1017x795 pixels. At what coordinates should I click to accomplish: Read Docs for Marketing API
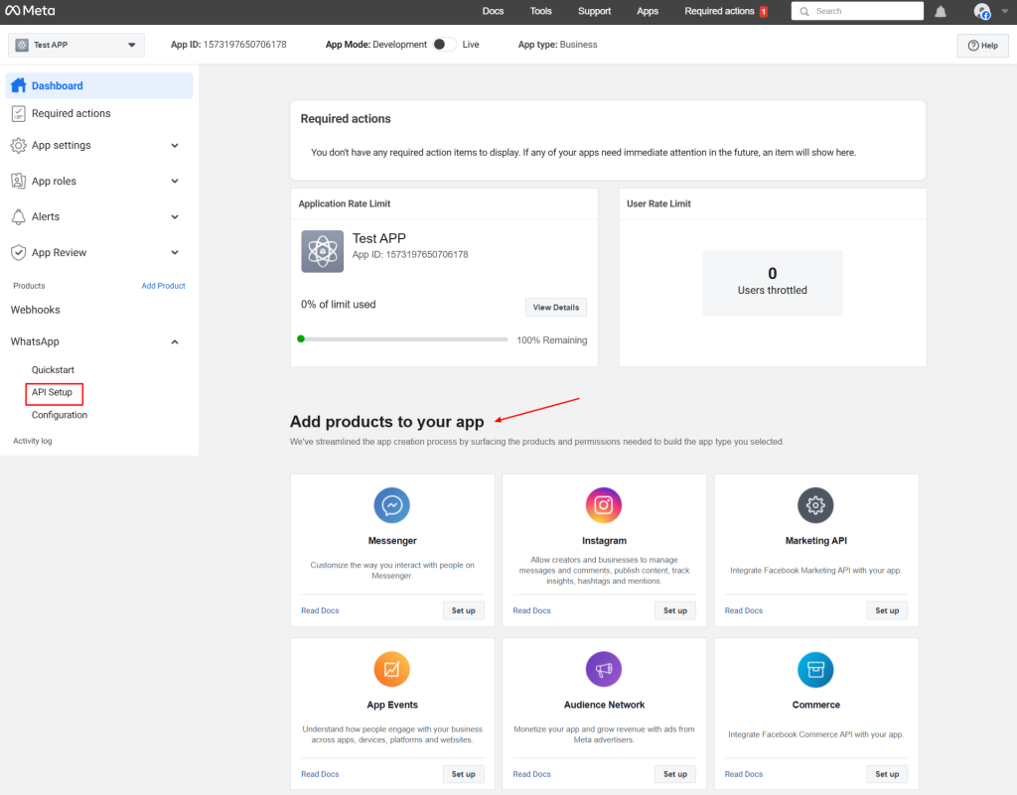pos(743,610)
